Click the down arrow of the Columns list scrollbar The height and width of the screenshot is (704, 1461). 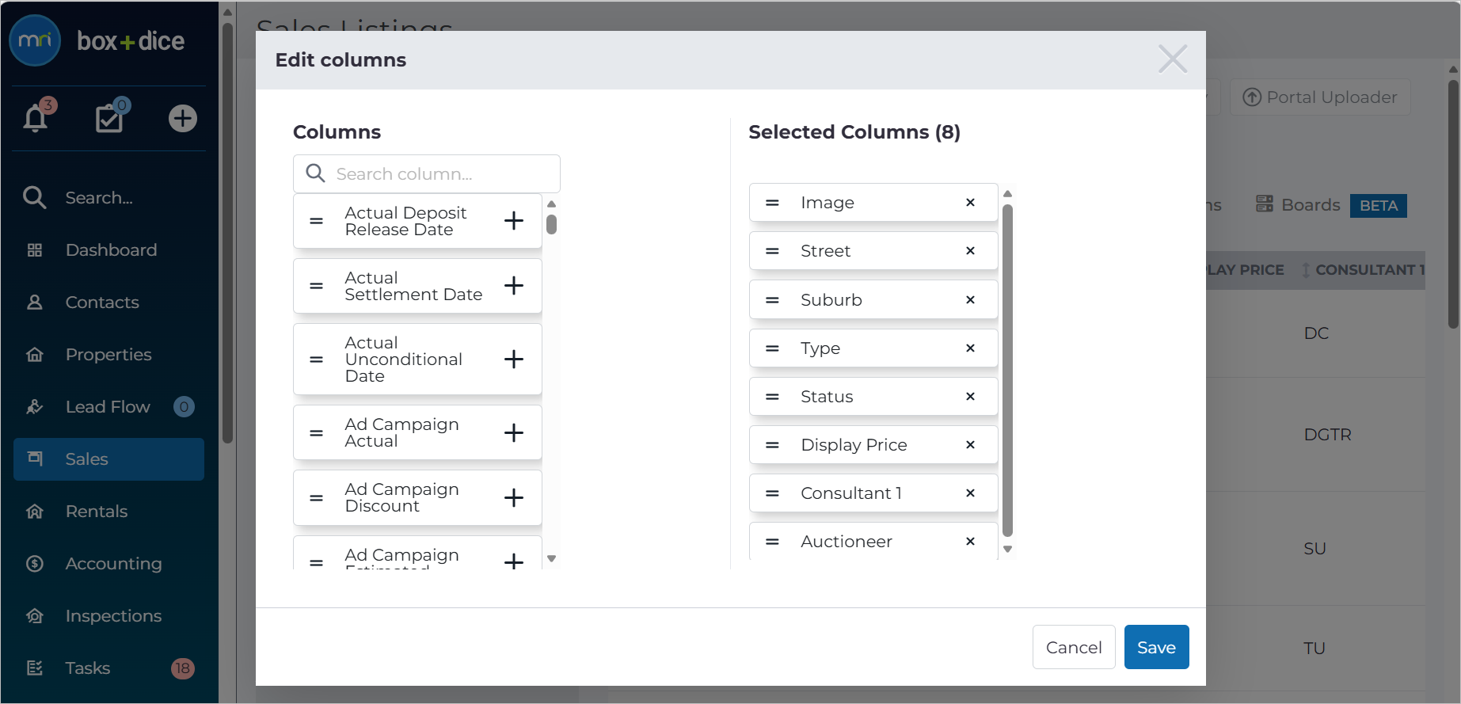pyautogui.click(x=551, y=559)
